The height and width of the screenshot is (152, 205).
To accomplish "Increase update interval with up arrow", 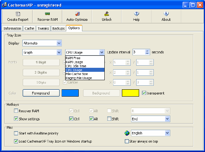I will (147, 51).
